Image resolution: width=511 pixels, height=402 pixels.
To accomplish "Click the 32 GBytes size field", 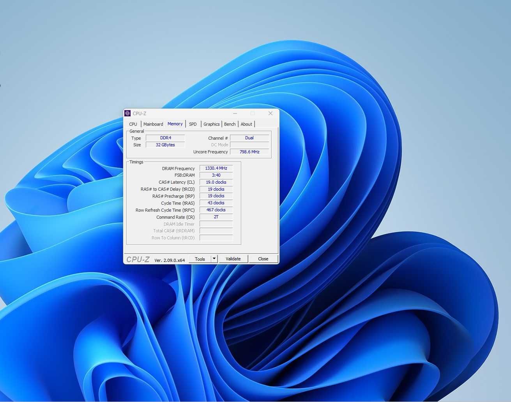I will (x=165, y=145).
